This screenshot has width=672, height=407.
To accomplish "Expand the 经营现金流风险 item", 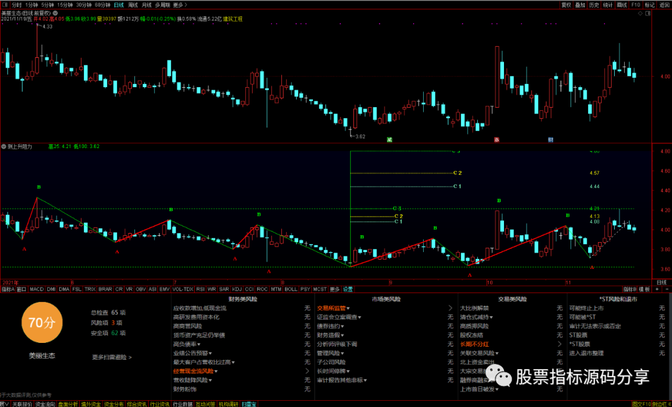I will (x=195, y=371).
